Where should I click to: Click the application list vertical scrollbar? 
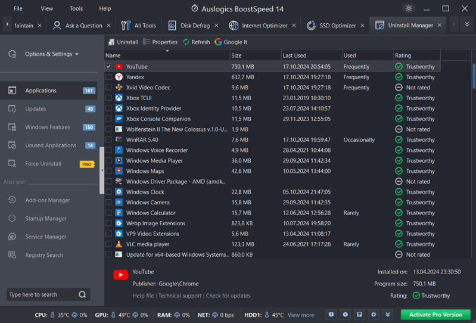(474, 76)
